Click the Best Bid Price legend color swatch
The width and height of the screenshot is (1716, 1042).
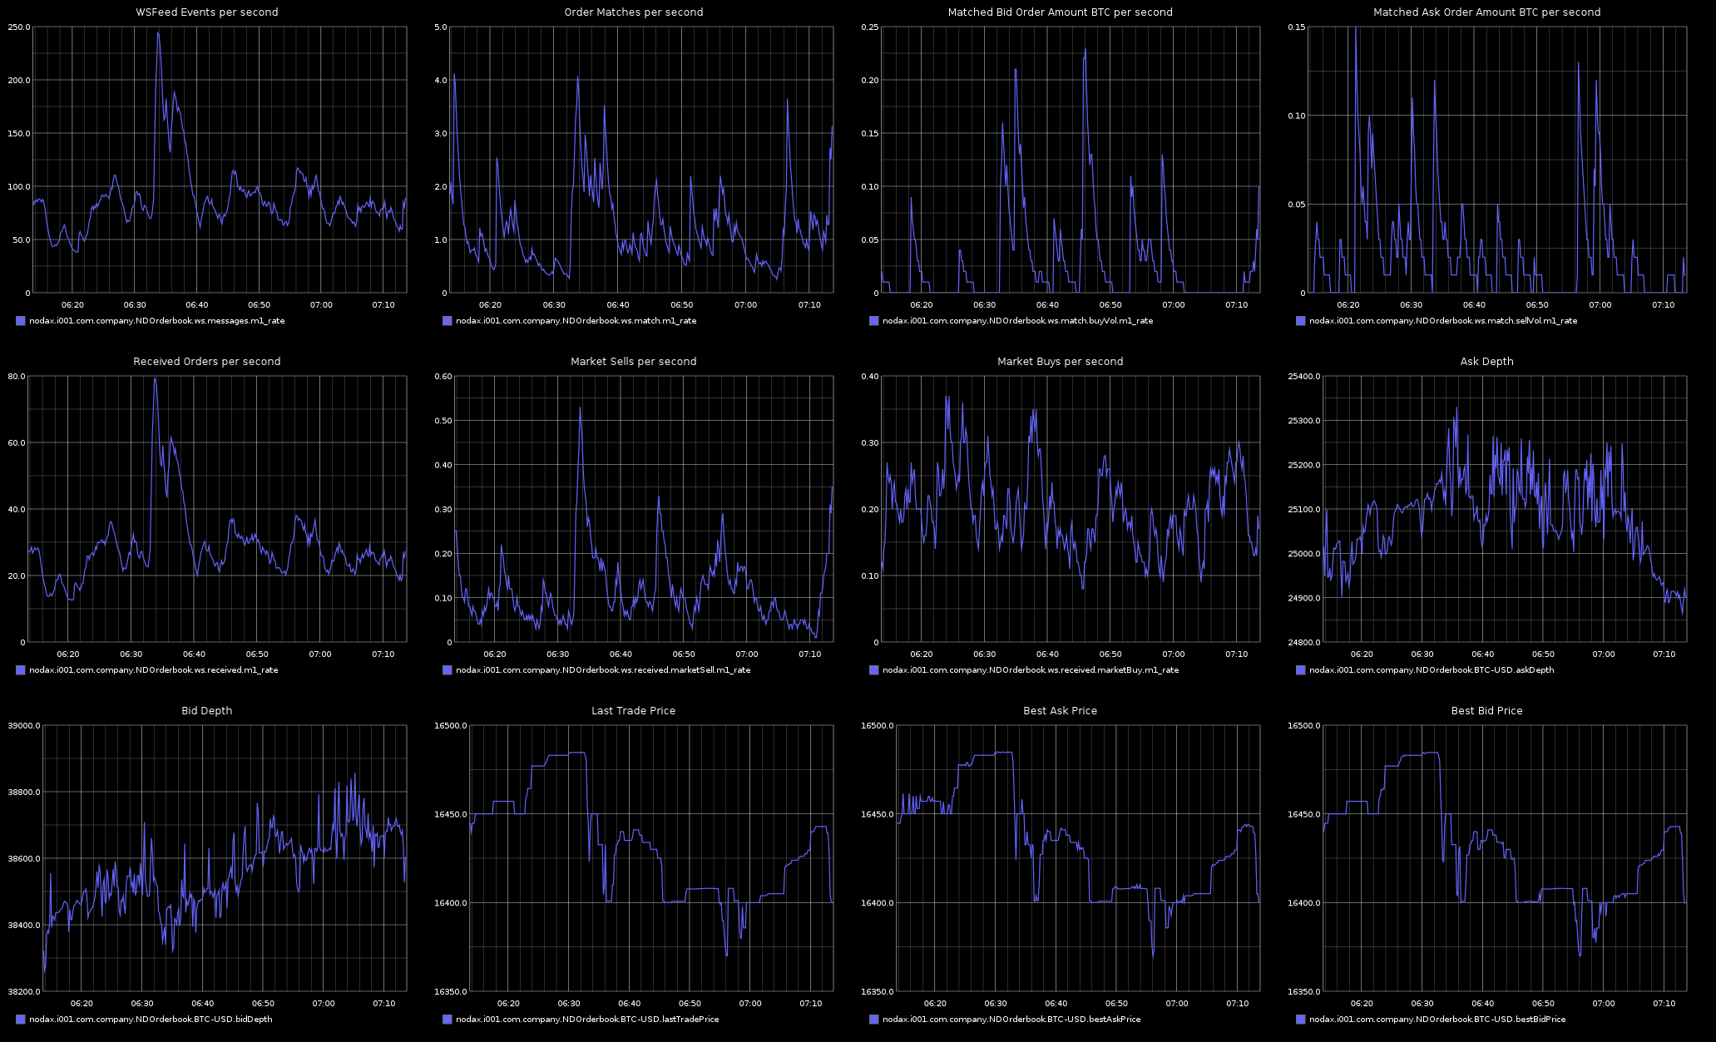(1301, 1020)
